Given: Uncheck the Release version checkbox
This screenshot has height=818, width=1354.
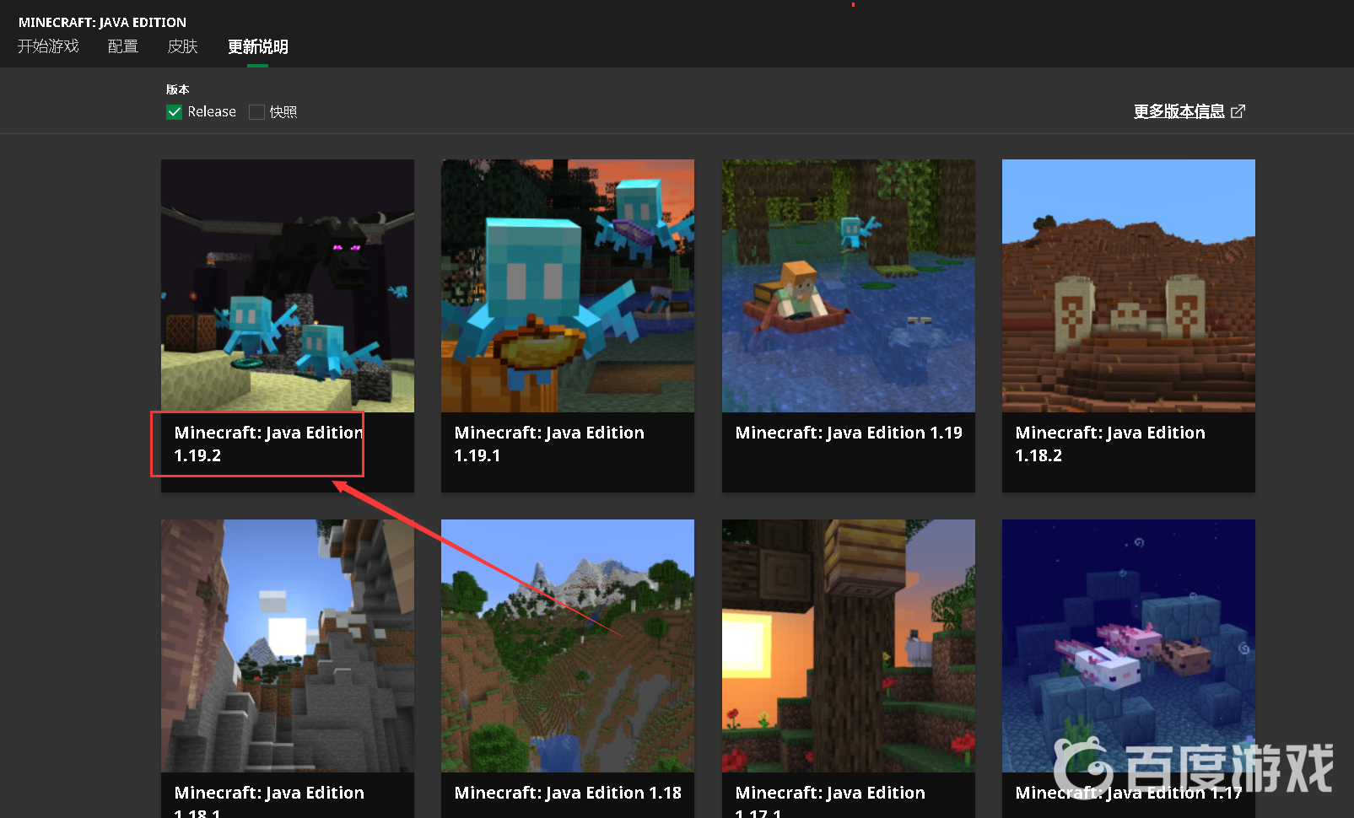Looking at the screenshot, I should point(175,112).
